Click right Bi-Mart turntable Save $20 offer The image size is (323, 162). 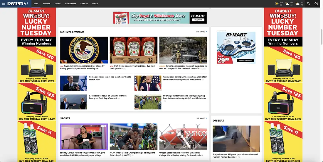point(283,65)
